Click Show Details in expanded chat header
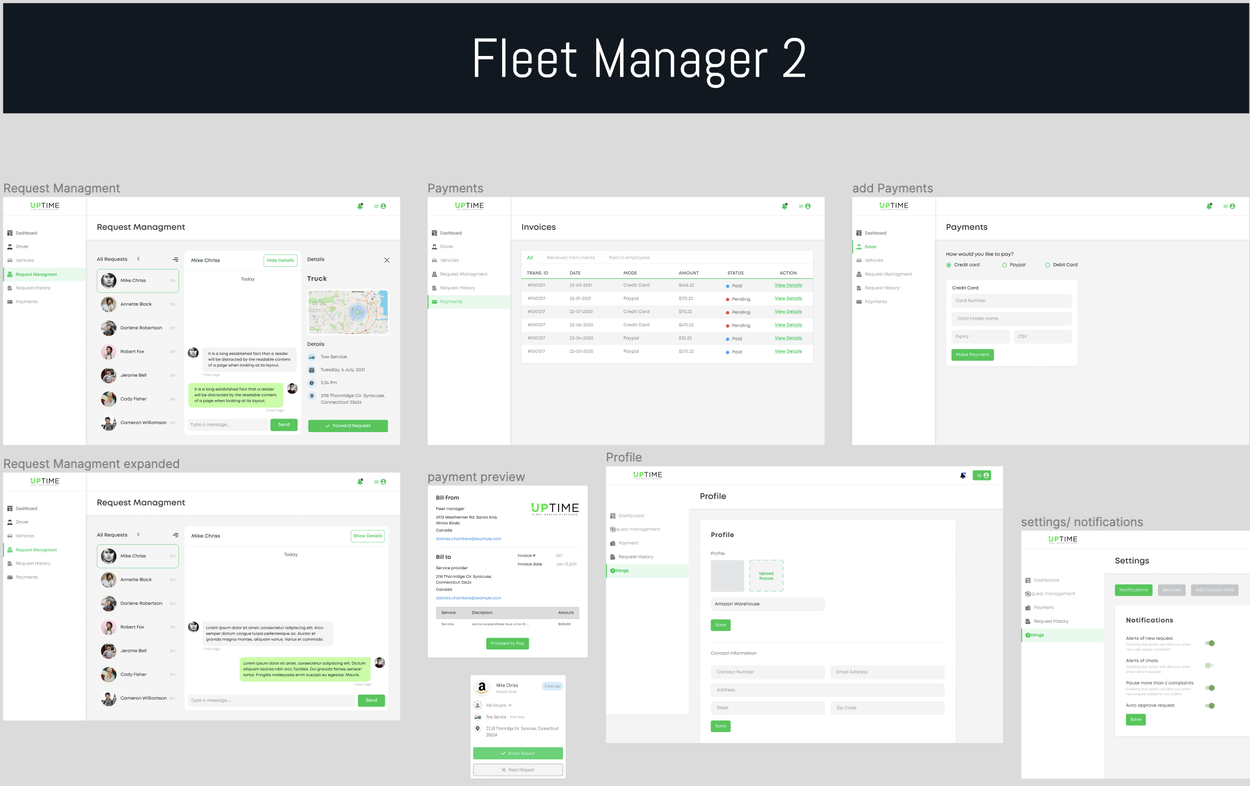1250x786 pixels. click(368, 536)
